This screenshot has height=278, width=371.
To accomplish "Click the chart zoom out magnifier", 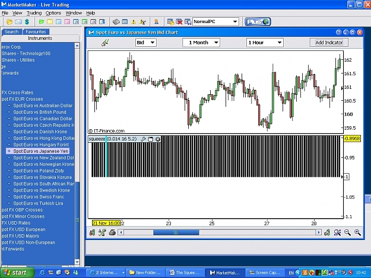I will 347,232.
